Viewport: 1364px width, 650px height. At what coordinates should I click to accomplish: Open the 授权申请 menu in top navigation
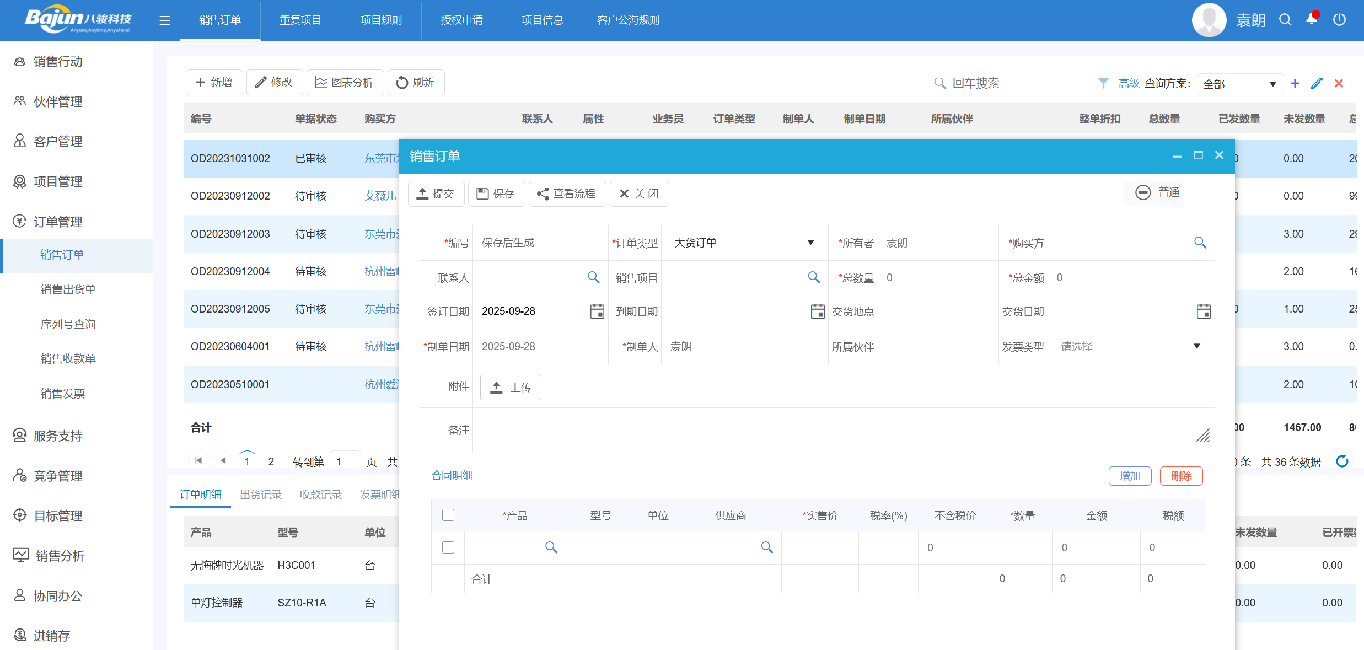(x=461, y=20)
